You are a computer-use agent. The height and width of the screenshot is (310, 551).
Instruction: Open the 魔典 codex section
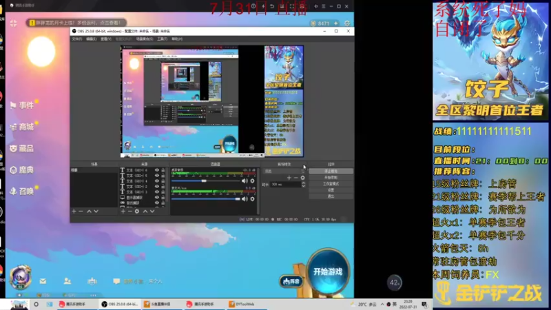(x=22, y=169)
